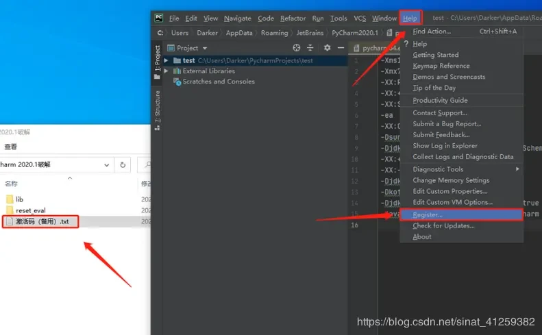Image resolution: width=542 pixels, height=335 pixels.
Task: Click the PyCharm logo icon in title bar
Action: 159,18
